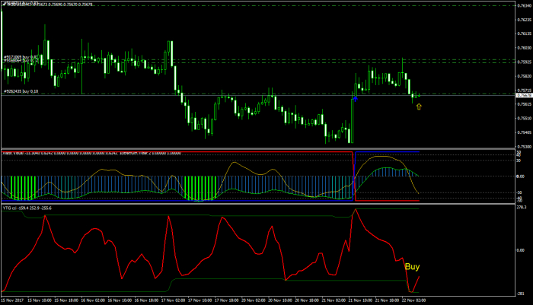Click the 0.75820 price axis label
533x305 pixels.
coord(524,76)
